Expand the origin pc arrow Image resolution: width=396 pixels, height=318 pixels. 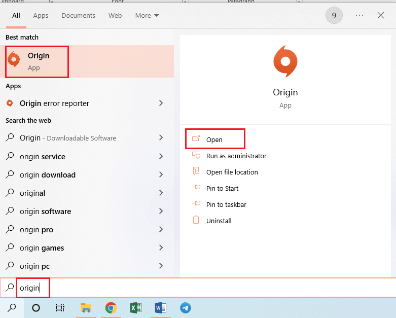[x=161, y=266]
